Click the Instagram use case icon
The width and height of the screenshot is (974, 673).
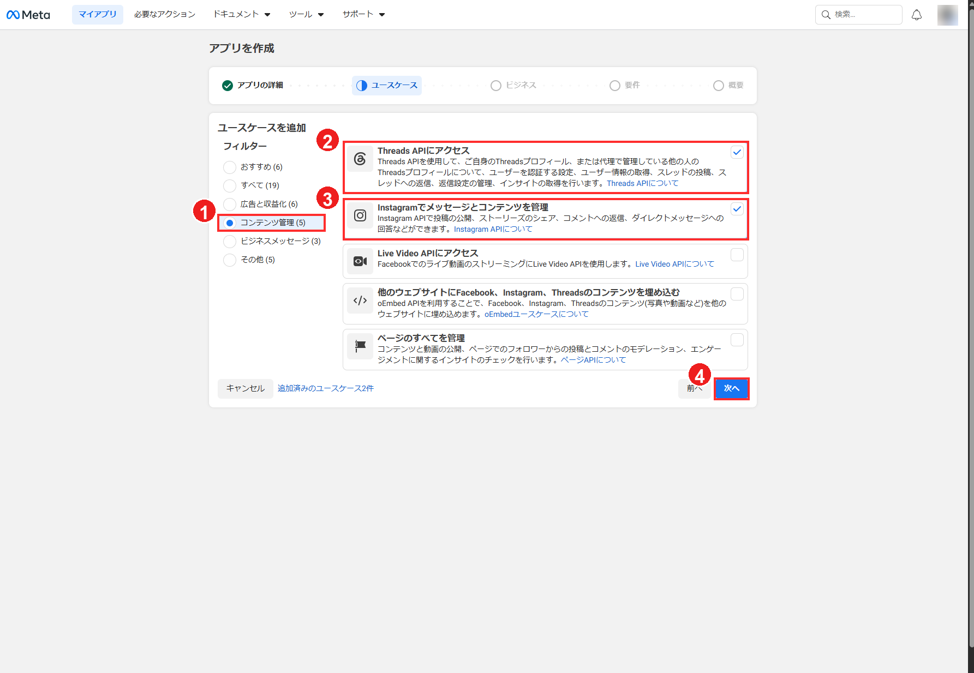(360, 215)
